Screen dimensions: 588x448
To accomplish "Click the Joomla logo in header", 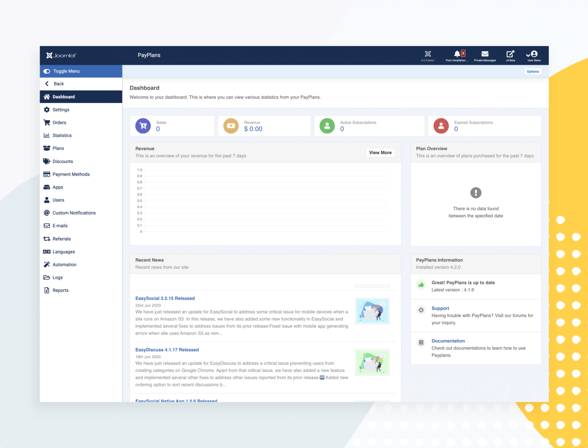I will point(61,56).
